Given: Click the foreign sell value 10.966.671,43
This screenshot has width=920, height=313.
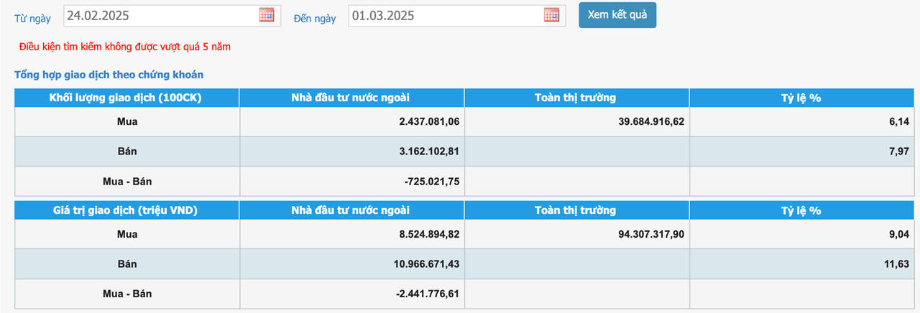Looking at the screenshot, I should tap(426, 264).
